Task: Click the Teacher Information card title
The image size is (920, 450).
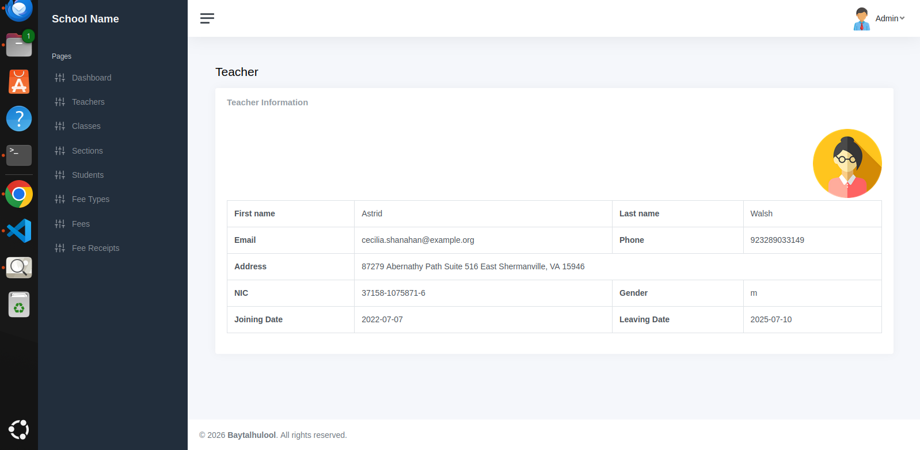Action: pos(267,102)
